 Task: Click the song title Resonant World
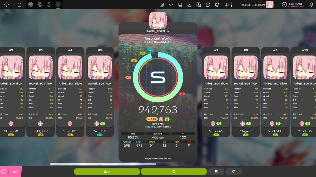[x=158, y=39]
